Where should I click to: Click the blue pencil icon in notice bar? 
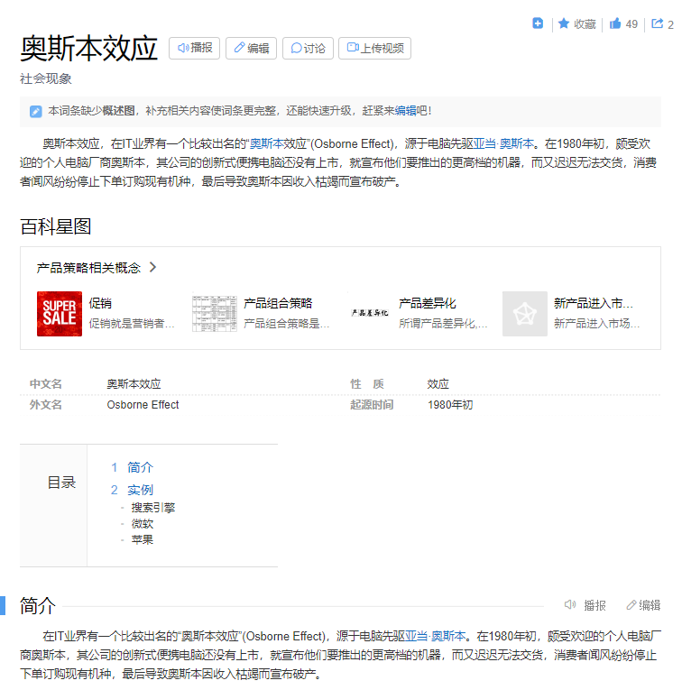tap(36, 111)
